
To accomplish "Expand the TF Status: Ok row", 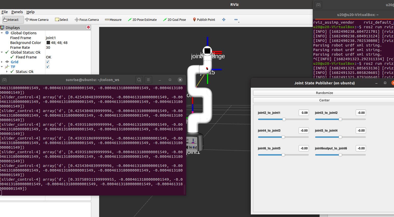I will click(x=7, y=72).
